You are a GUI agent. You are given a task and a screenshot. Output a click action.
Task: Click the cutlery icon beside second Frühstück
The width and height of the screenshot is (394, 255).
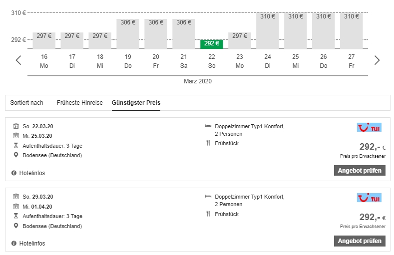coord(208,214)
